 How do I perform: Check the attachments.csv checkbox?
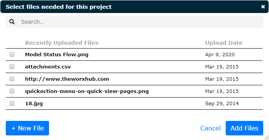[x=12, y=67]
